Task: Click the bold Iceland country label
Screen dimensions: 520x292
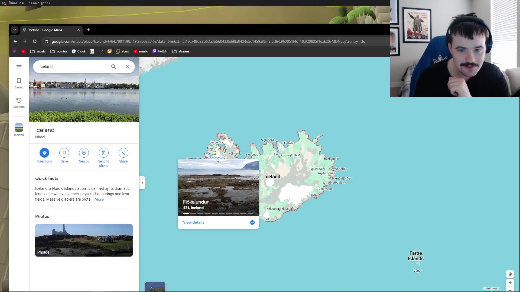Action: point(272,177)
